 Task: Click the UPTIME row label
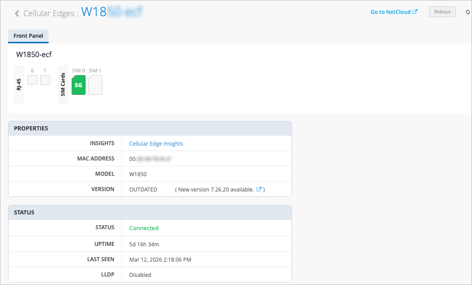point(104,244)
